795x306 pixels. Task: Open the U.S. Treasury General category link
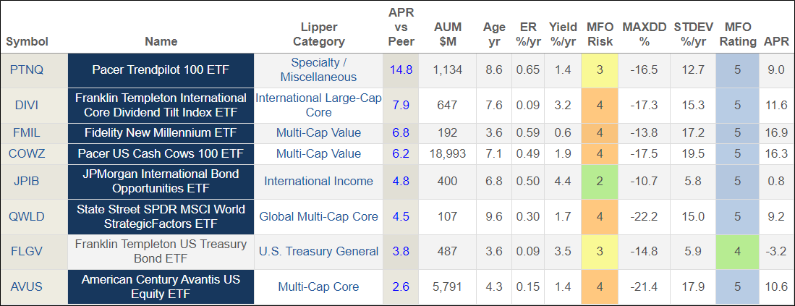[x=319, y=251]
